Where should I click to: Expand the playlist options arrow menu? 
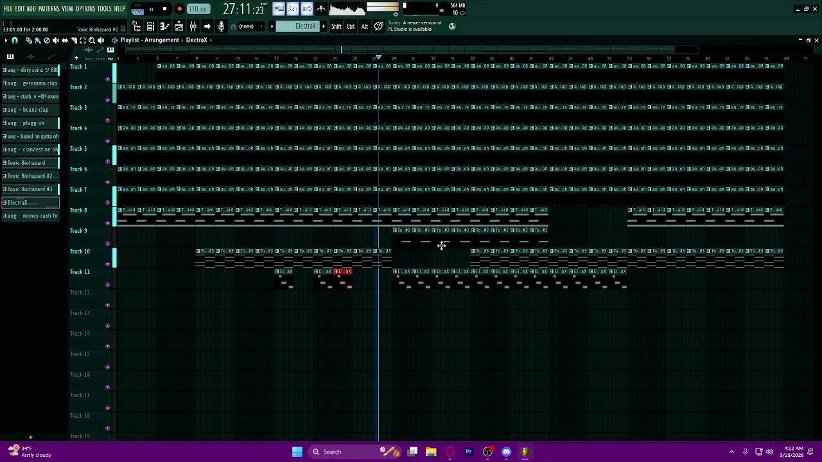click(6, 40)
